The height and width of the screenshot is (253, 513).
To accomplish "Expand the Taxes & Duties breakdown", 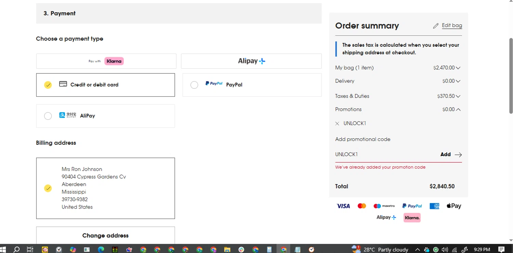I will [458, 96].
